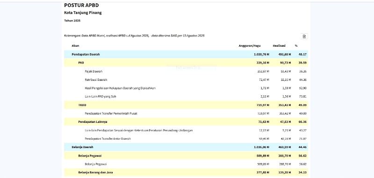This screenshot has height=178, width=374.
Task: Click TKDD row budget 719,97 M
Action: [x=263, y=105]
